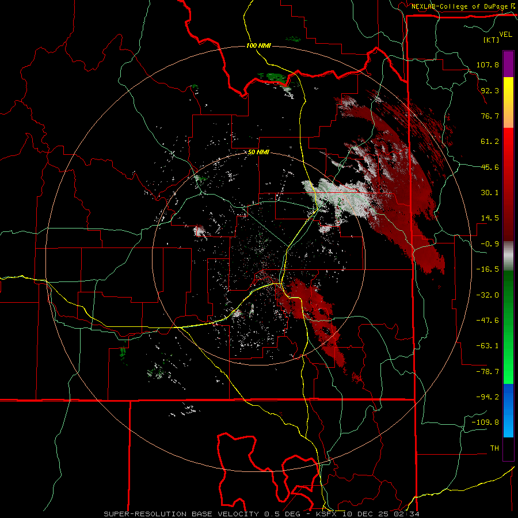Image resolution: width=518 pixels, height=518 pixels.
Task: Click the [KT] units label
Action: click(491, 40)
